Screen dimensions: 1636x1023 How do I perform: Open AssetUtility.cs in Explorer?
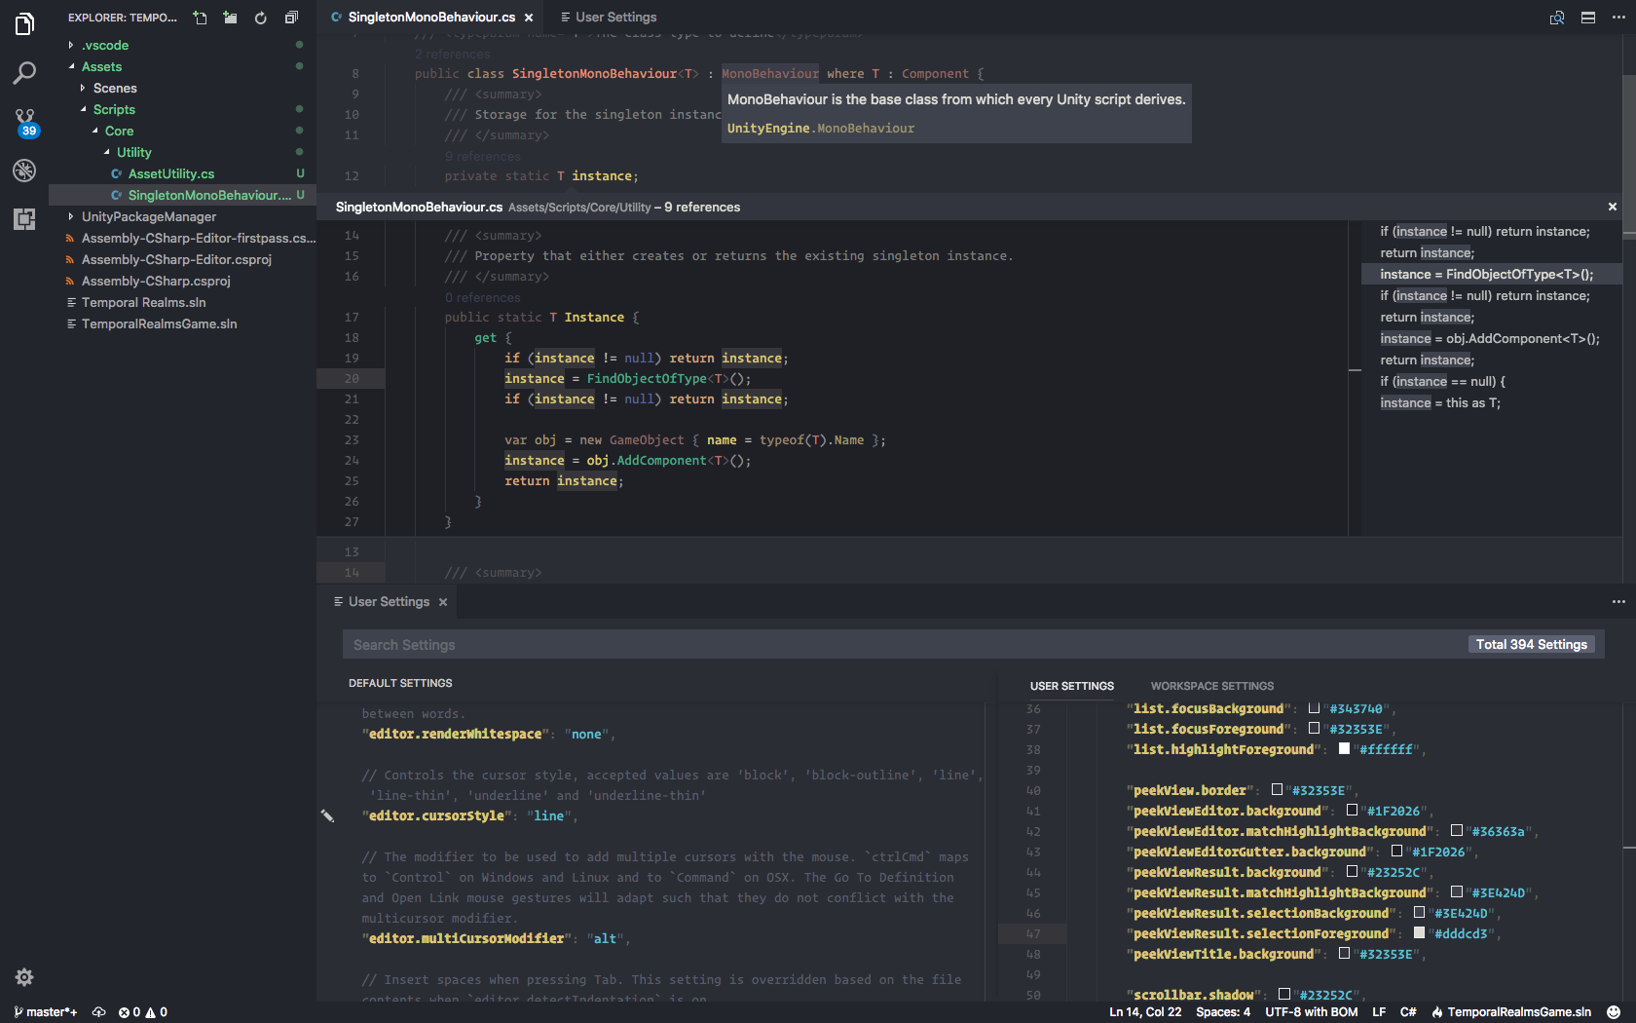coord(182,173)
